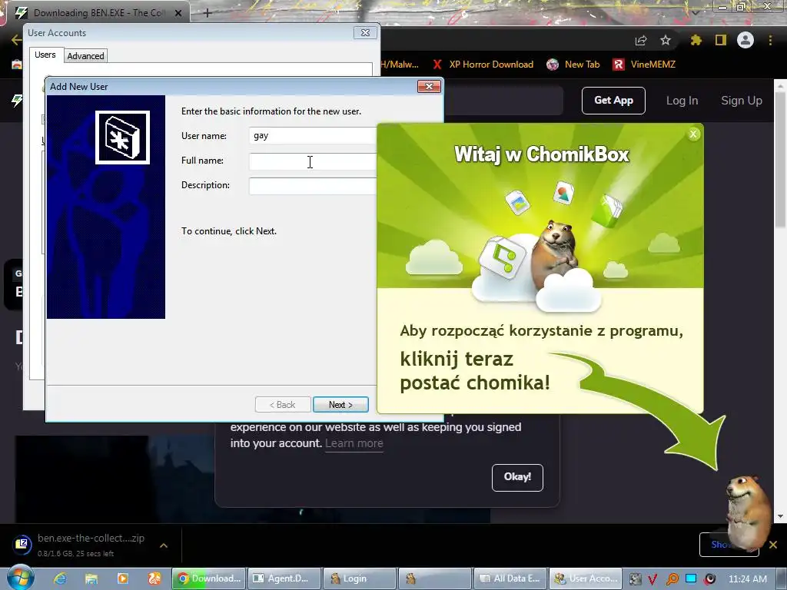787x590 pixels.
Task: Launch Internet Explorer from taskbar
Action: pos(60,578)
